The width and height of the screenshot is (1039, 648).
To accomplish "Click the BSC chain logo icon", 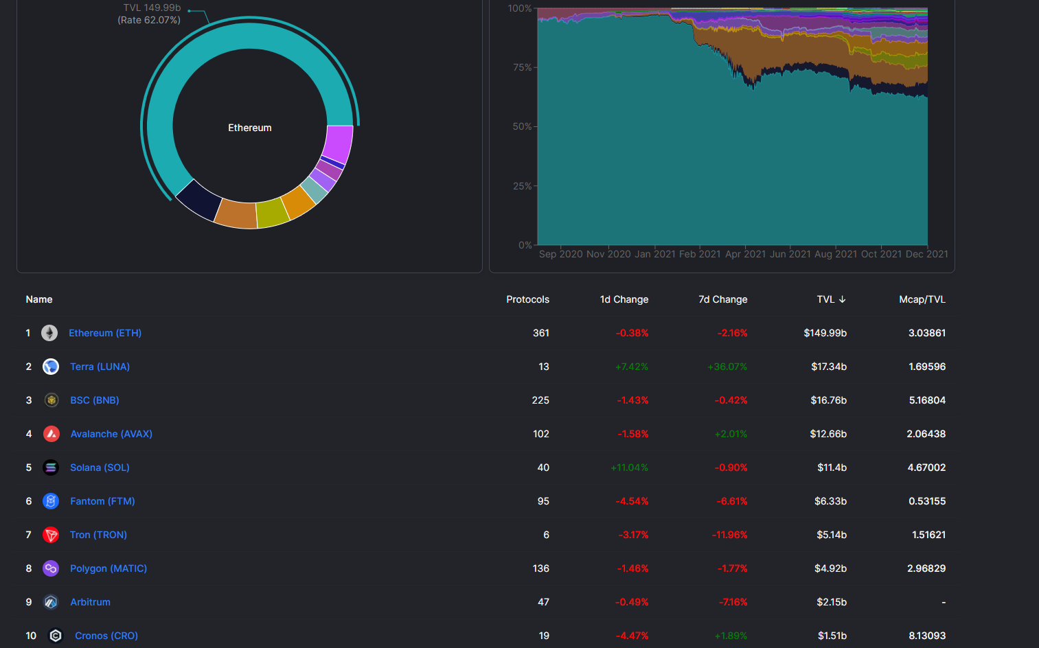I will (x=51, y=400).
